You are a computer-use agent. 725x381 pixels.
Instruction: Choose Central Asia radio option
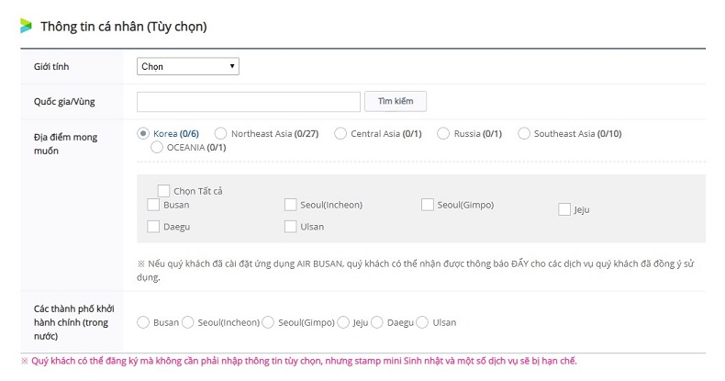coord(341,133)
